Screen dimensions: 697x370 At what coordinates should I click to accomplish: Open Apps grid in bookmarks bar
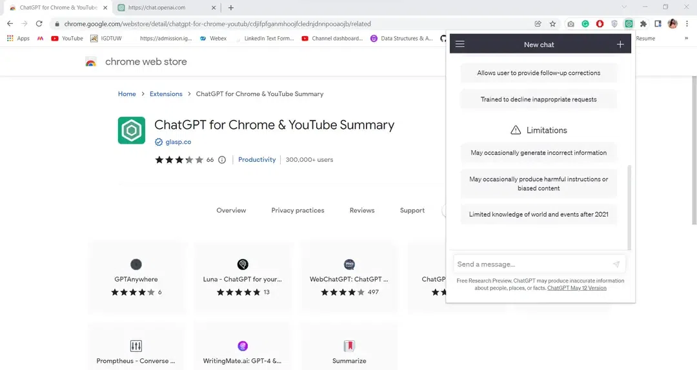(x=18, y=39)
